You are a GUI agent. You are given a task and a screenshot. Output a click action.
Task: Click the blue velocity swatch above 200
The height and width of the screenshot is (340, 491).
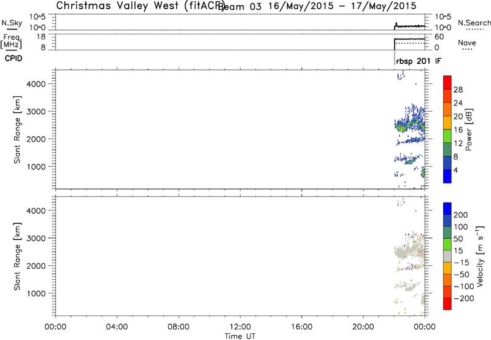point(447,209)
